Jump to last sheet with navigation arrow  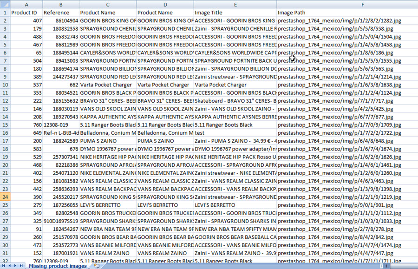(21, 266)
